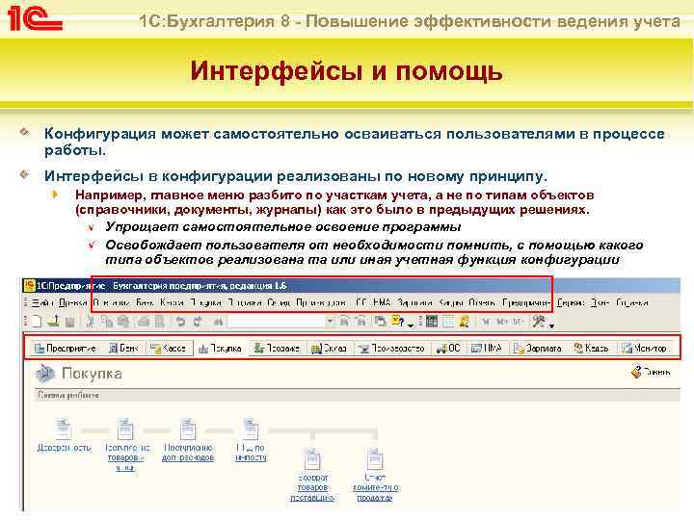Open the Справка menu
The height and width of the screenshot is (520, 694).
[632, 303]
